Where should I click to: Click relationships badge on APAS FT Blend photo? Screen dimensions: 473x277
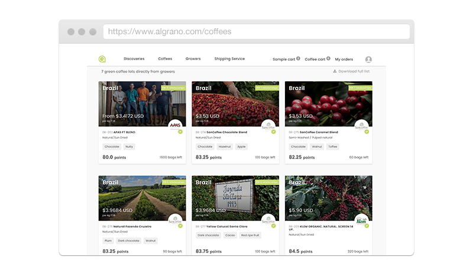tap(173, 88)
